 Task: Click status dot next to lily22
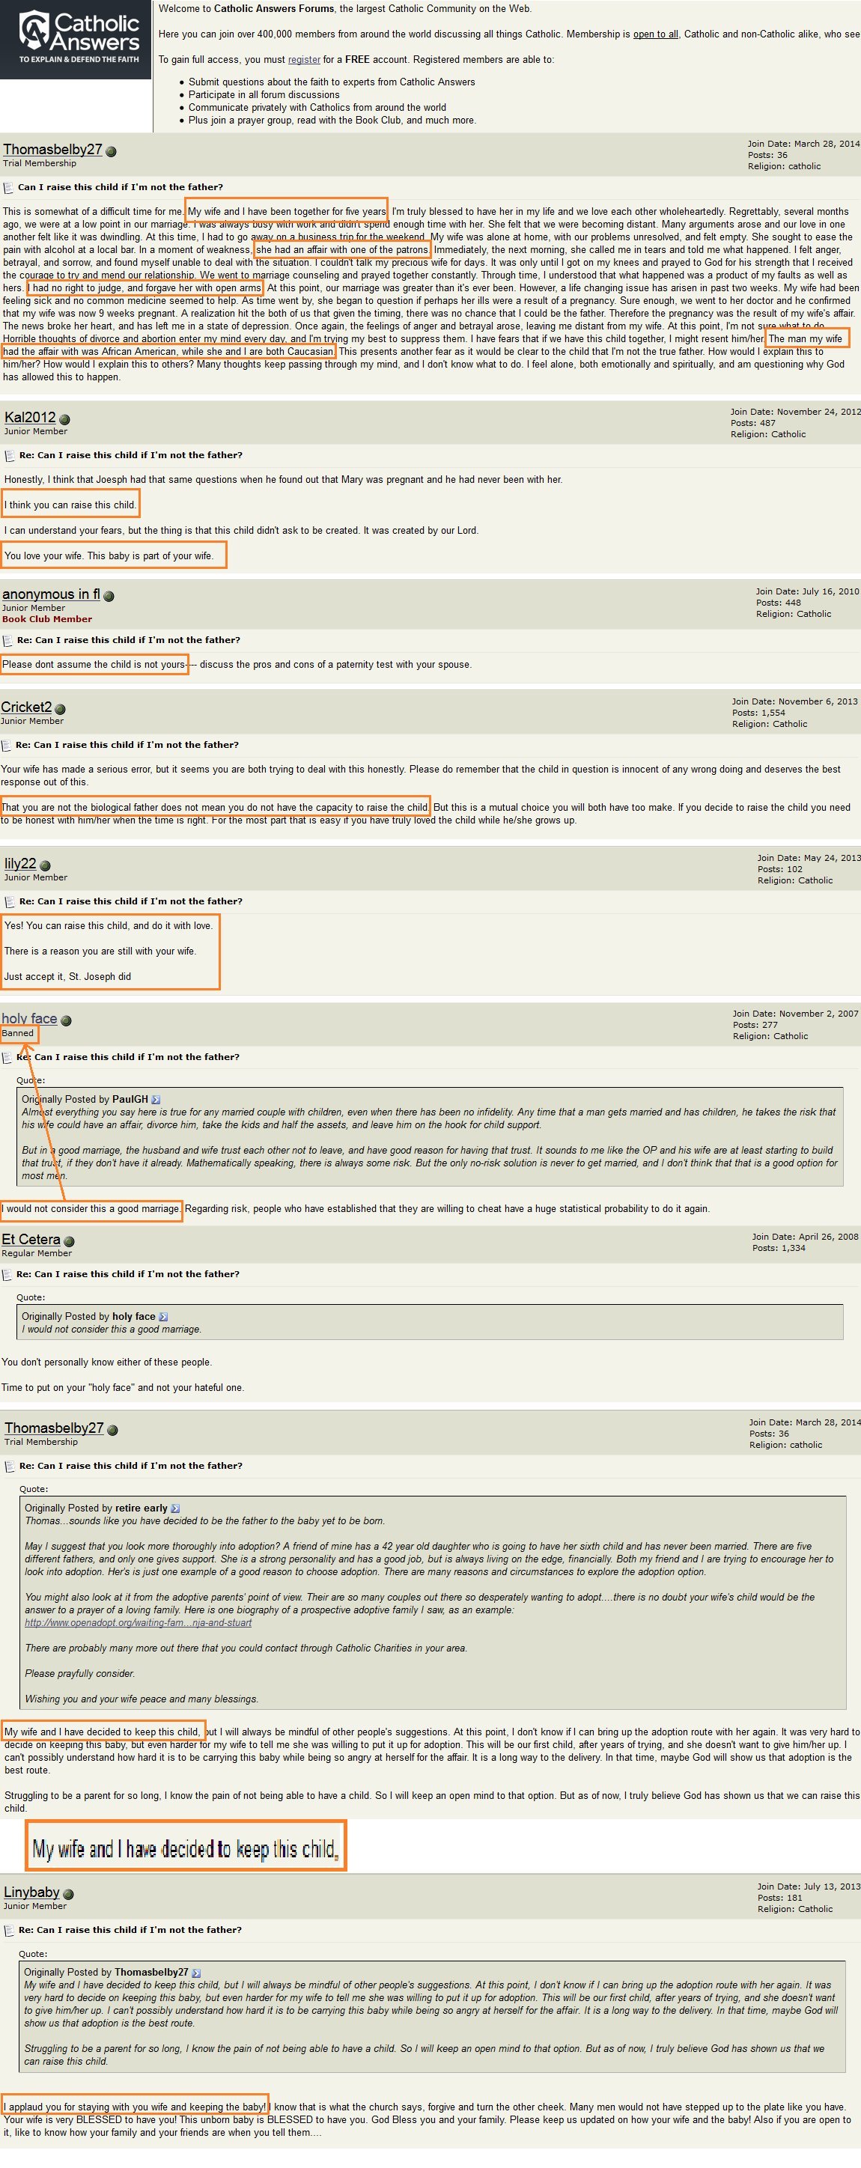pyautogui.click(x=46, y=865)
